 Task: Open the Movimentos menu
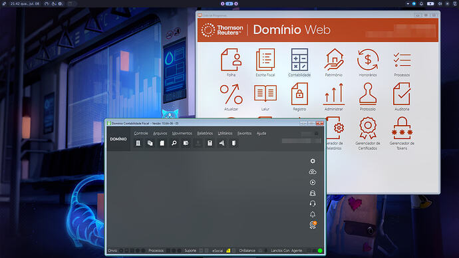coord(182,133)
